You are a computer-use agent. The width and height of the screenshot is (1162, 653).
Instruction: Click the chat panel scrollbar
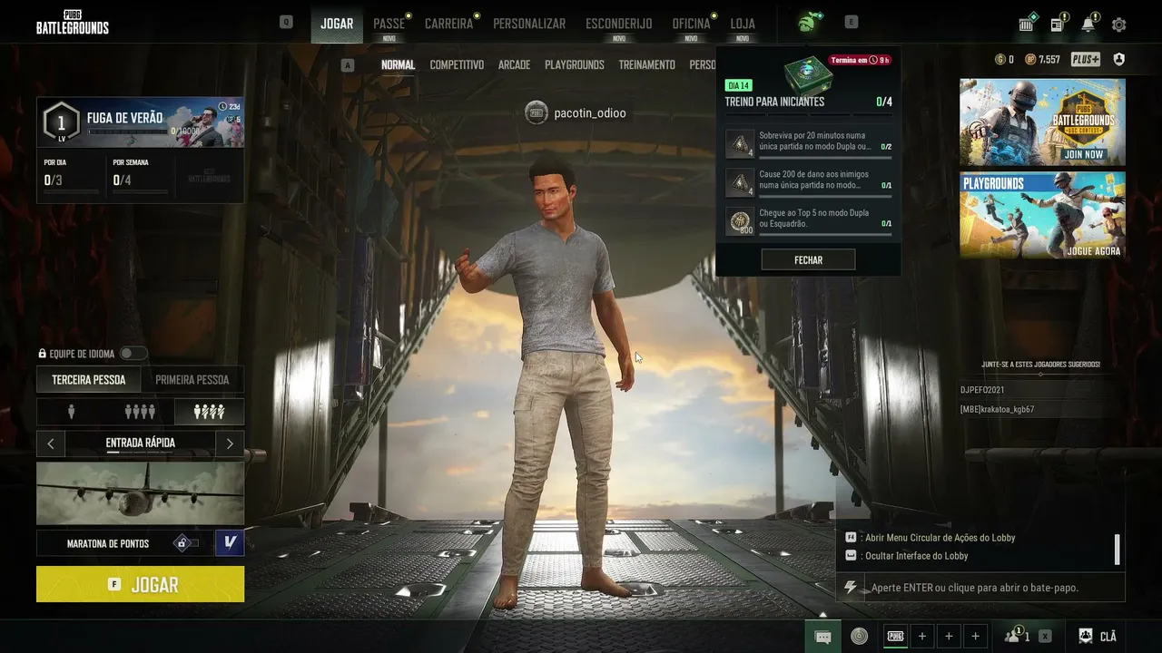click(1117, 549)
